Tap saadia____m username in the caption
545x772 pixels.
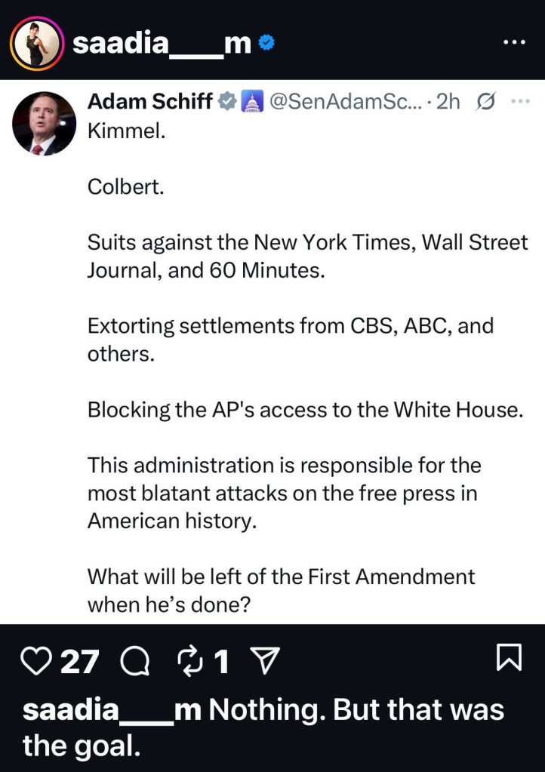[112, 710]
